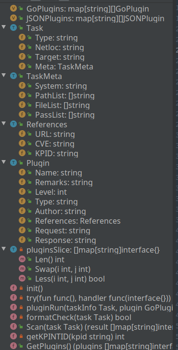This screenshot has height=350, width=178.
Task: Collapse the TaskMeta struct node
Action: (x=4, y=75)
